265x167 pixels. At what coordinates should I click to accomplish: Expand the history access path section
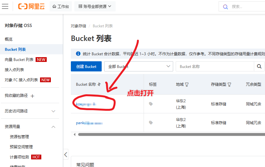53,111
